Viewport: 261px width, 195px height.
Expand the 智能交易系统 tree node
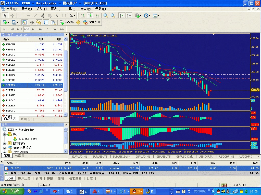5,148
